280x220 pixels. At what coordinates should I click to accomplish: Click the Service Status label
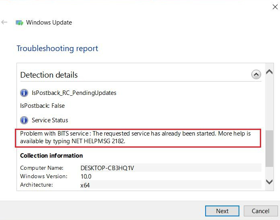click(50, 120)
